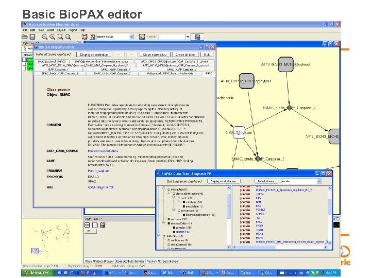Open the File menu

tap(25, 30)
